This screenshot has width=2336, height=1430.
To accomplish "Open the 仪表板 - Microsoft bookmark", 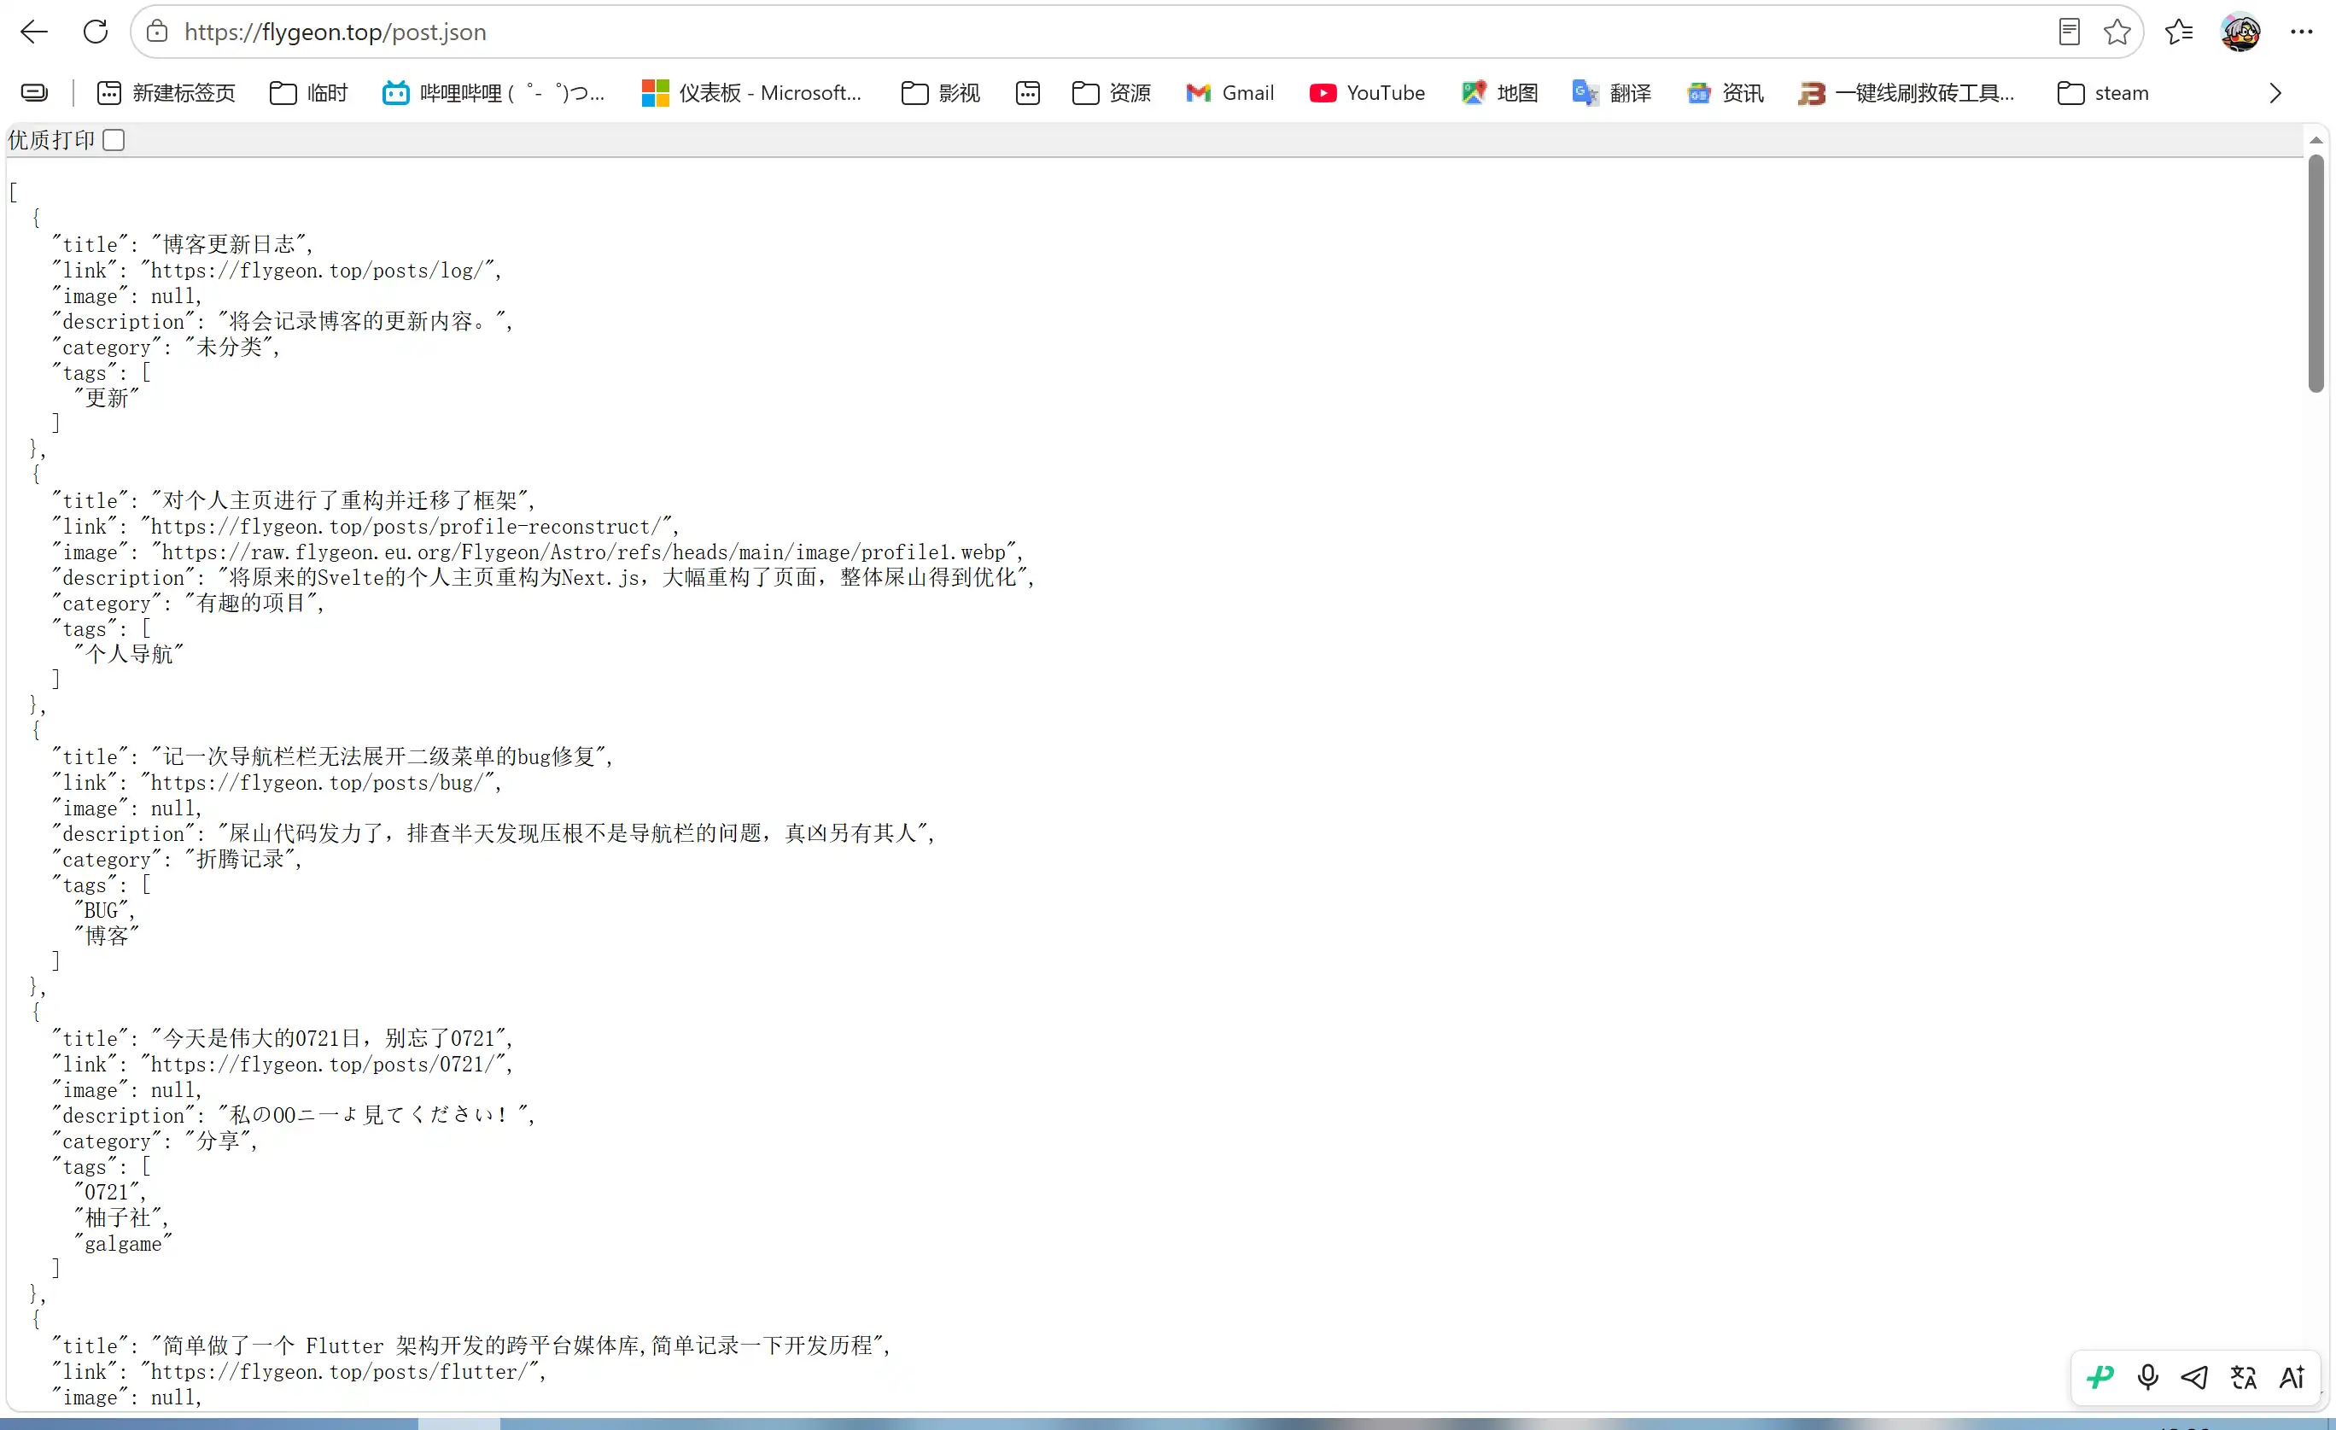I will coord(752,92).
